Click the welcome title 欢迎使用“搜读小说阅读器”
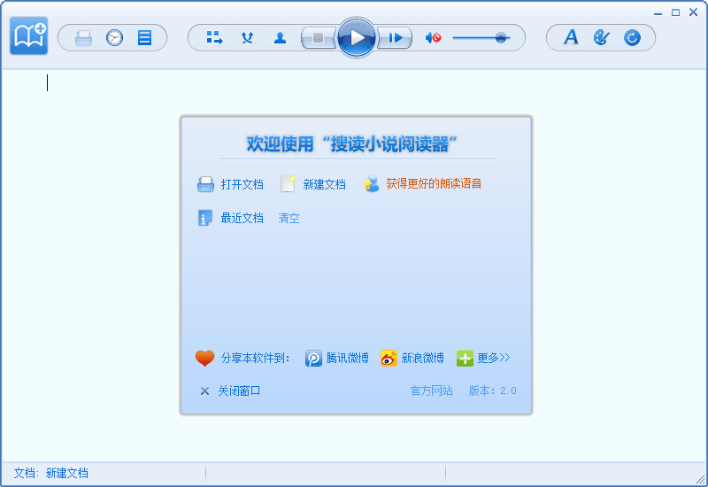708x487 pixels. [351, 144]
